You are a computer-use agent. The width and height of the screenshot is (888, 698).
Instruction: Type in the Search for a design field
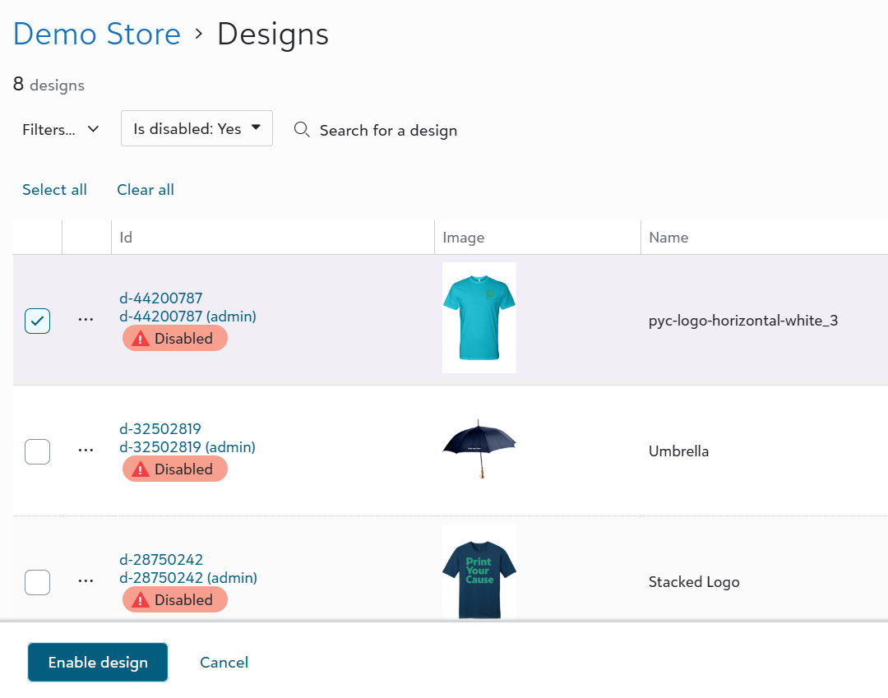pyautogui.click(x=388, y=131)
